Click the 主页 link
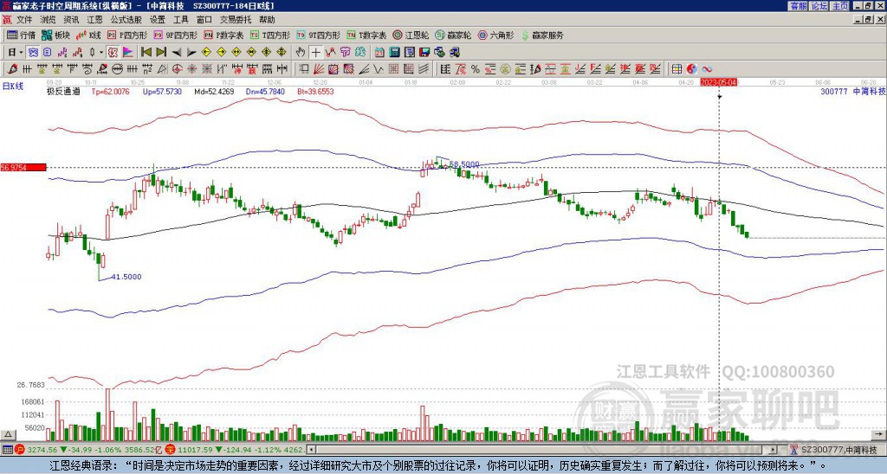Viewport: 887px width, 474px height. (x=840, y=6)
